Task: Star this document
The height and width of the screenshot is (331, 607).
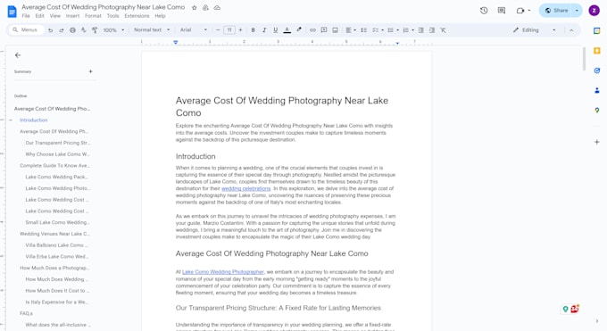Action: [195, 7]
